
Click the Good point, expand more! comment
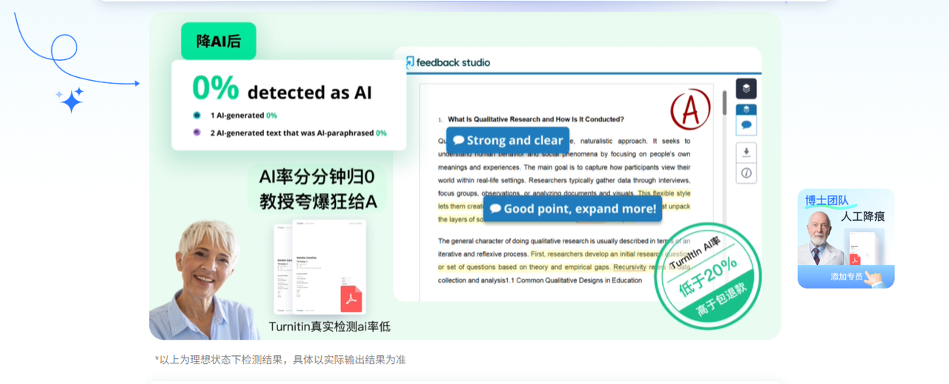pyautogui.click(x=572, y=208)
